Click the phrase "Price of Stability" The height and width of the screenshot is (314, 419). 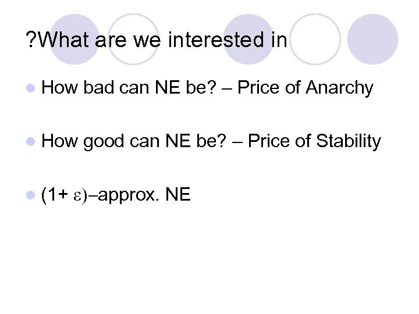(x=314, y=141)
